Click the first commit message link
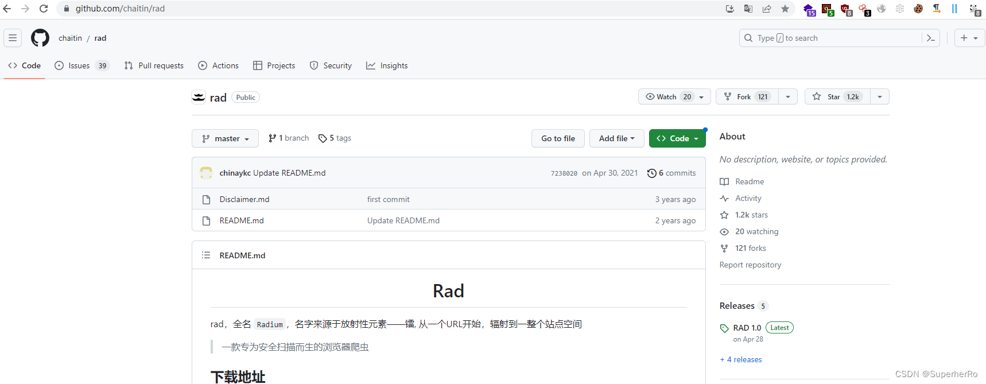 coord(389,199)
